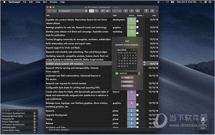The height and width of the screenshot is (135, 215).
Task: Open the Earthling tasks file icon in Recent
Action: 35,127
